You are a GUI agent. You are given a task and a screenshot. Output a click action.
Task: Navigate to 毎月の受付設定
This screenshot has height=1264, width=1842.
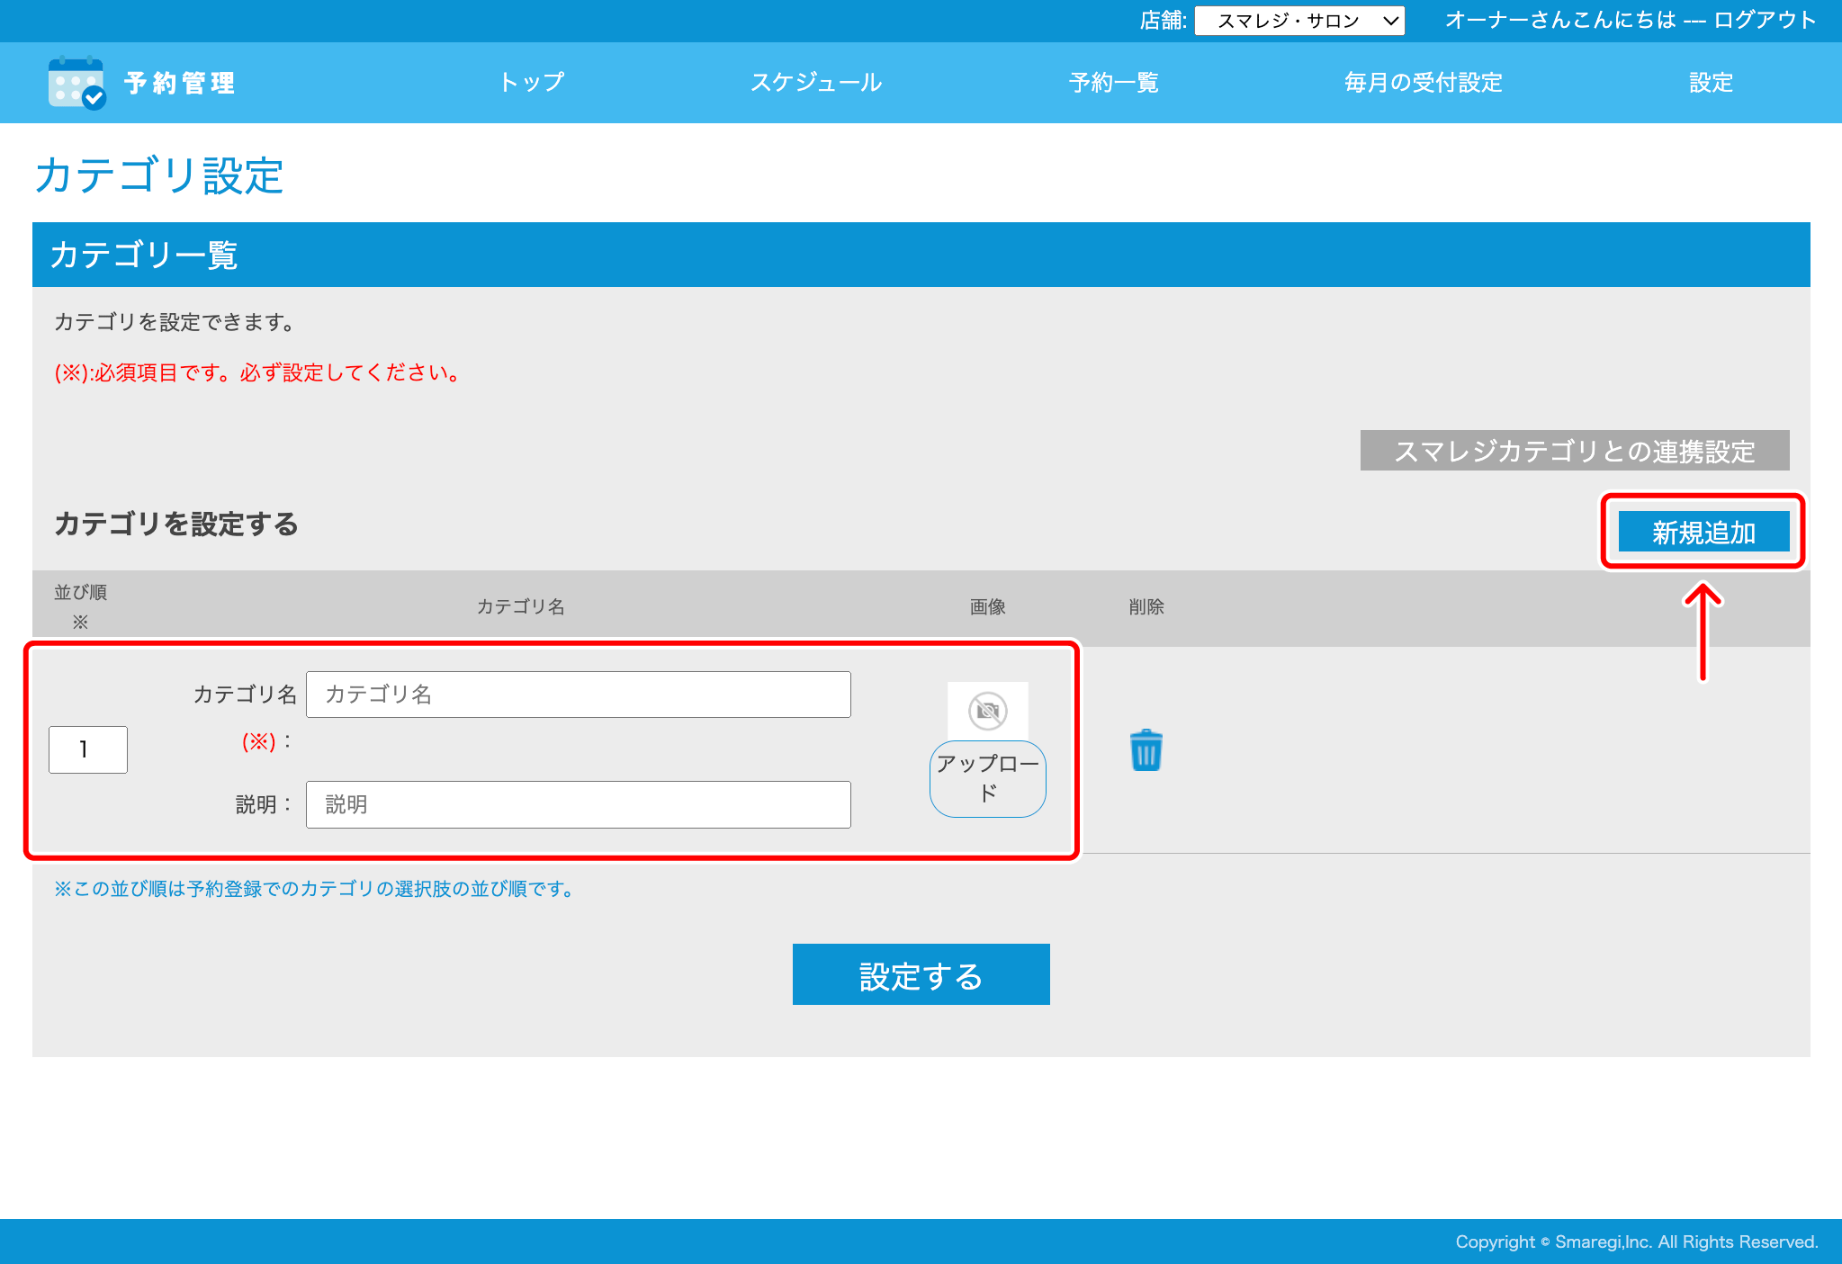tap(1423, 83)
